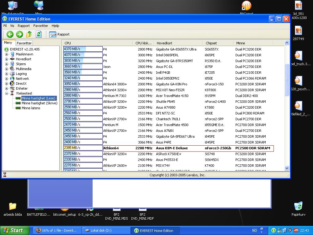Image resolution: width=313 pixels, height=235 pixels.
Task: Open the Rapport menu
Action: point(24,26)
